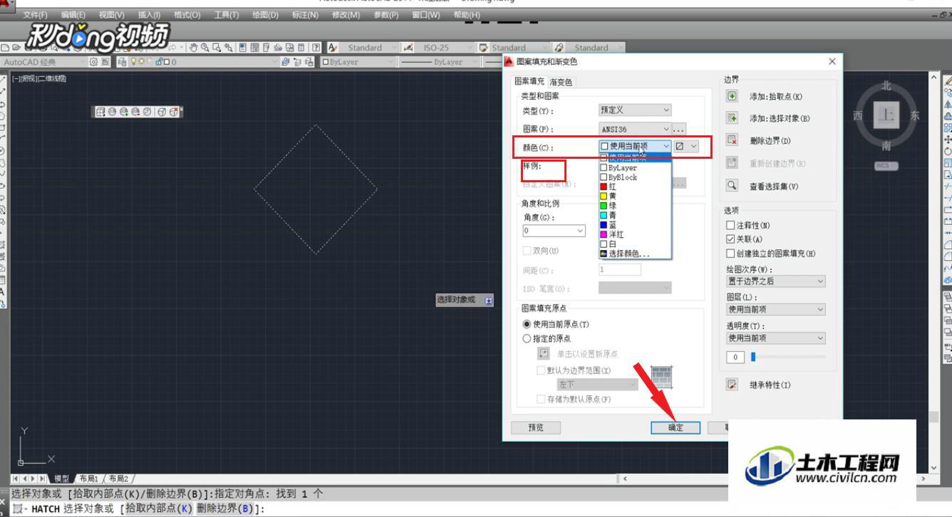Select Use current origin (使用当前原点) radio

click(x=527, y=324)
